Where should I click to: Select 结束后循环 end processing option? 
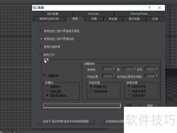pos(129,95)
